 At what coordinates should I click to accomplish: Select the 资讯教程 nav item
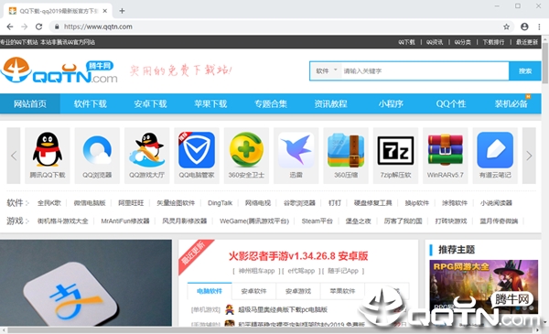click(x=331, y=103)
